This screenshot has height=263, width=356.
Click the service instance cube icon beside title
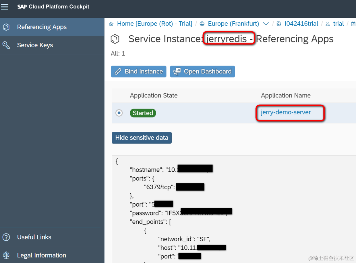coord(115,39)
